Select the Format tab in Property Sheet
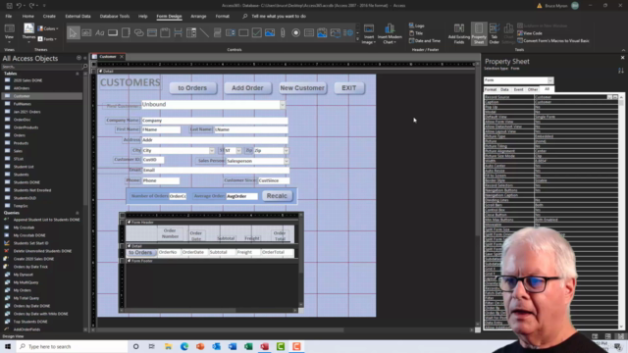The image size is (628, 353). 491,89
